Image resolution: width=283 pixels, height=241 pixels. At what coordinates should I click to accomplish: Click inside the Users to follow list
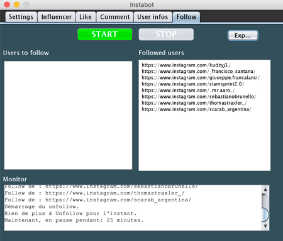[x=68, y=115]
